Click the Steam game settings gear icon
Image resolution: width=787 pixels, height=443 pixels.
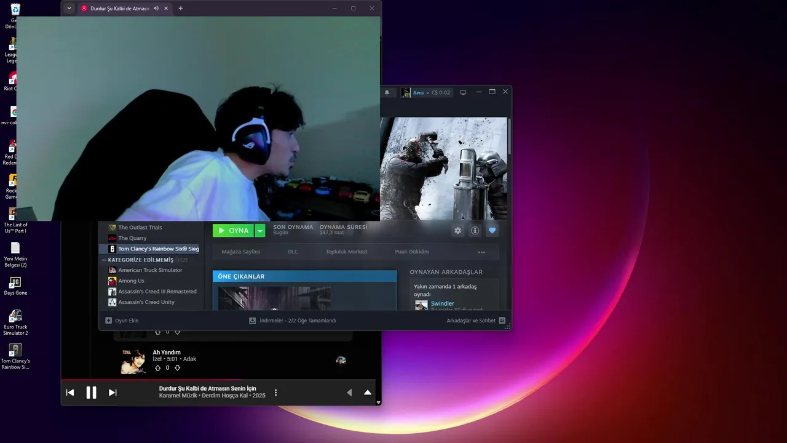tap(457, 231)
